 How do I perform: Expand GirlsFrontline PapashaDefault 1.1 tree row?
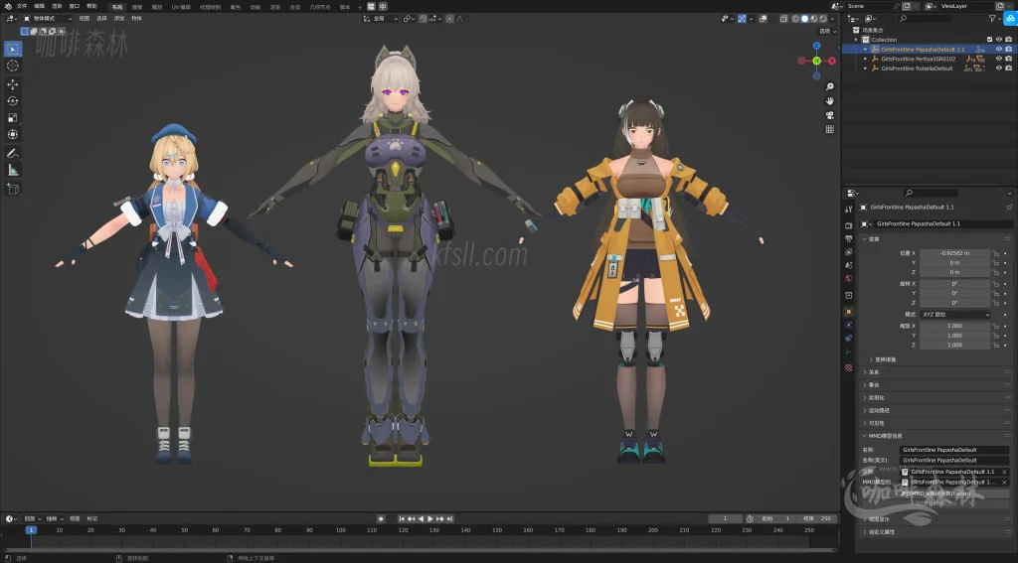point(865,50)
